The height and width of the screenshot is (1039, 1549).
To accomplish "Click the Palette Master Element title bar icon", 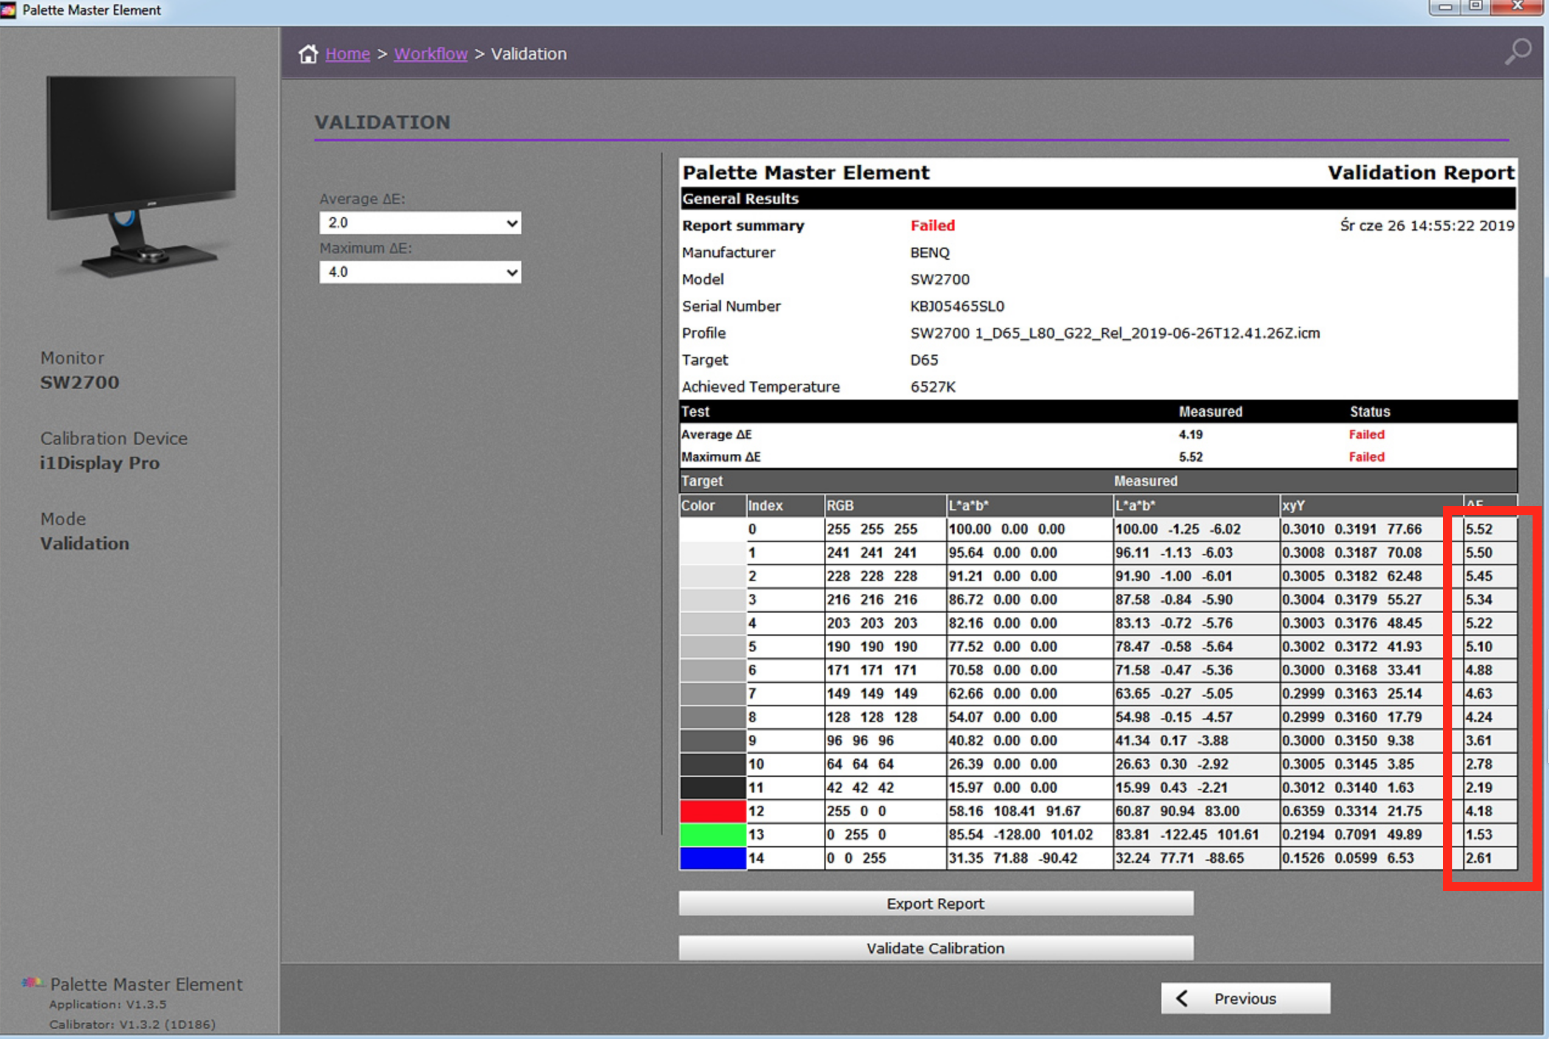I will tap(8, 10).
